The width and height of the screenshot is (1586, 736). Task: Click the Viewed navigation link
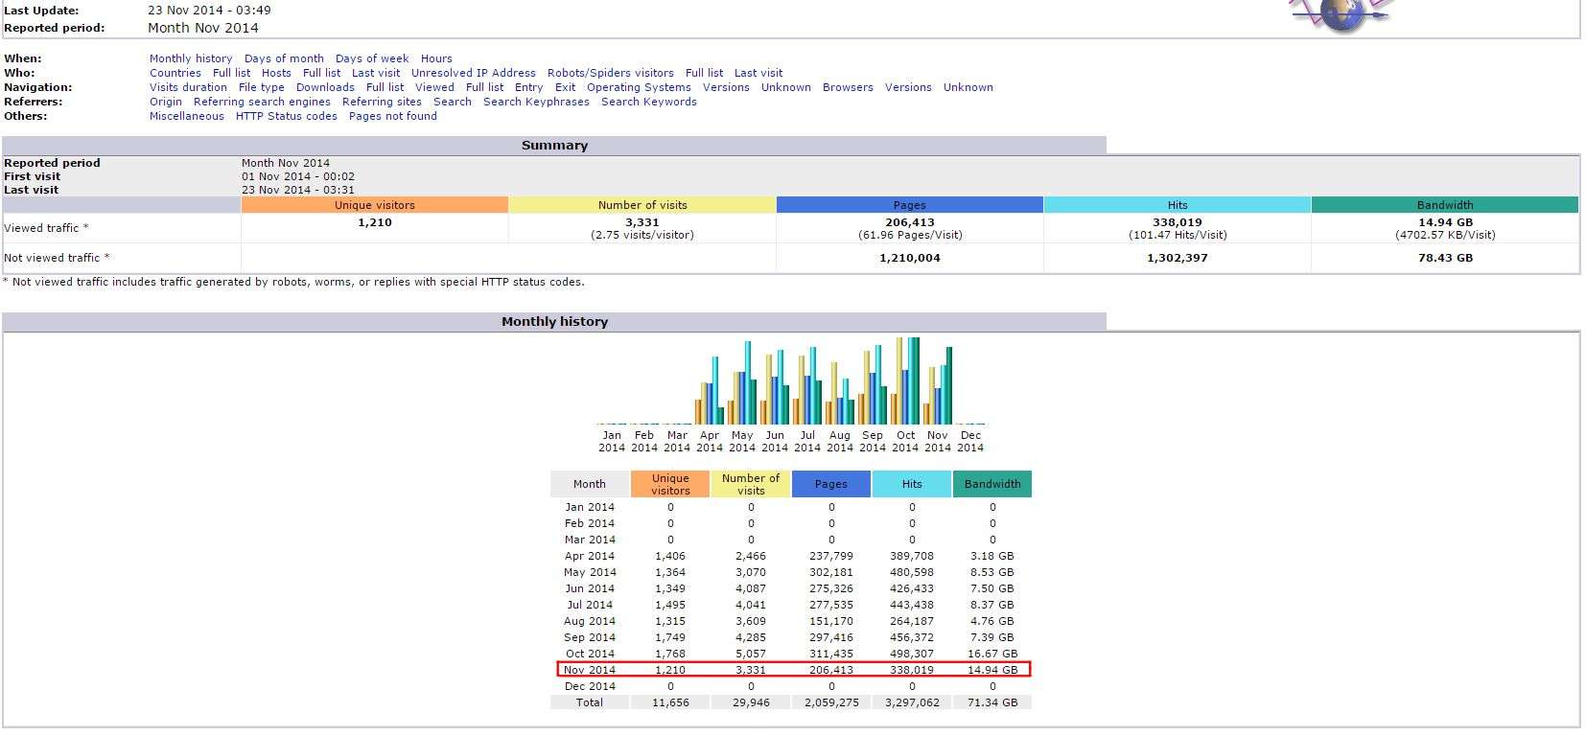[x=434, y=87]
